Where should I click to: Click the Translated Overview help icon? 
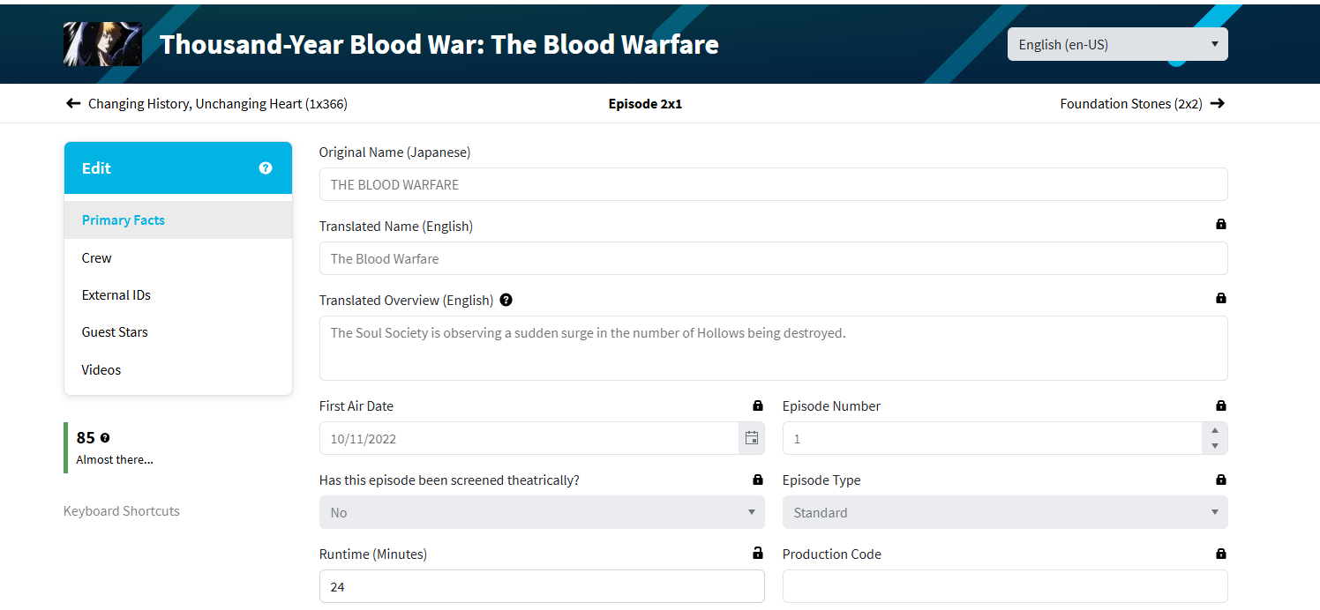click(506, 300)
